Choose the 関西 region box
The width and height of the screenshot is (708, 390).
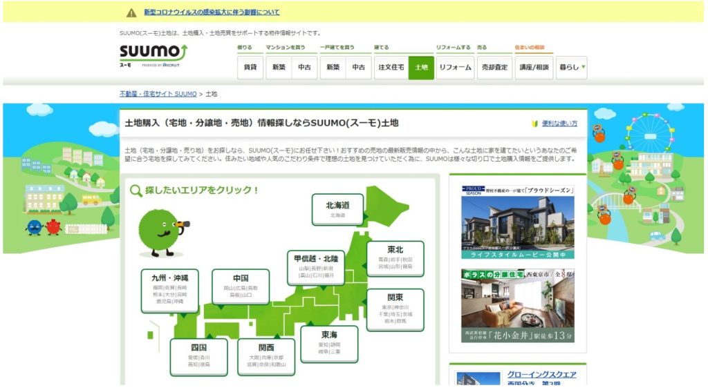266,357
